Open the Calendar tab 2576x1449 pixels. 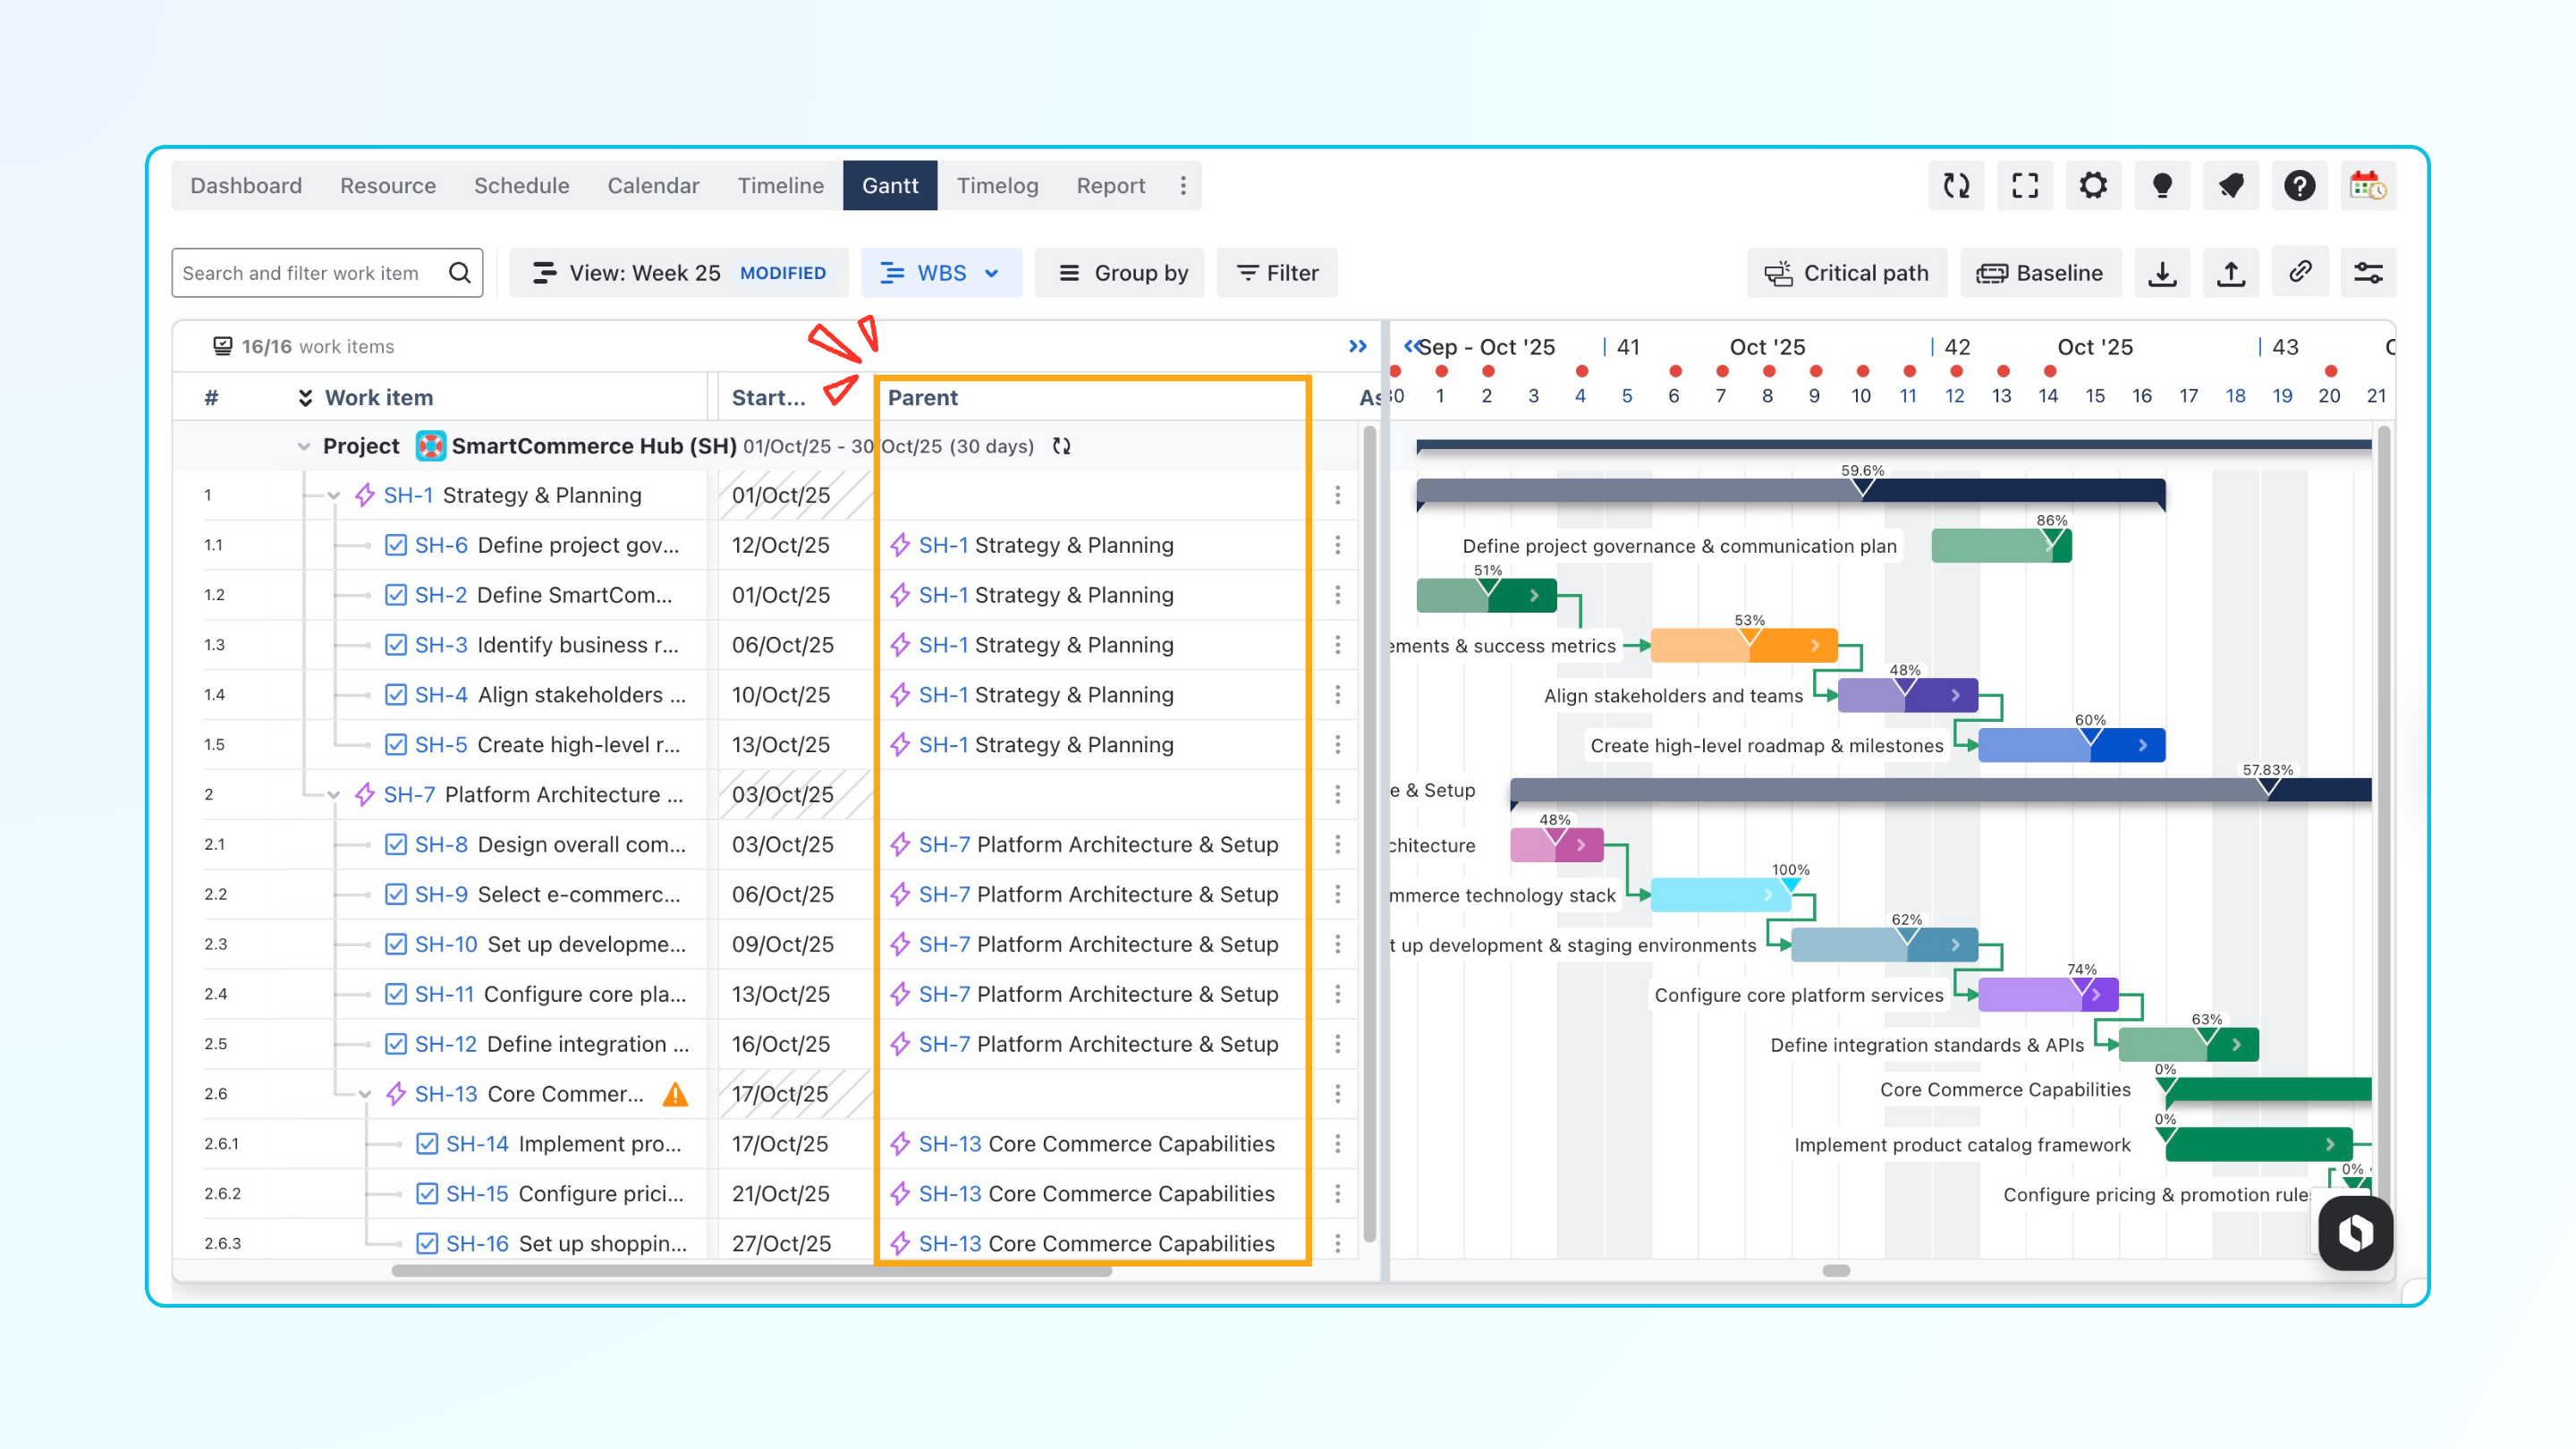tap(653, 186)
